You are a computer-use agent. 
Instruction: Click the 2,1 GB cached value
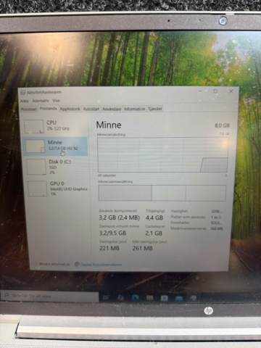[154, 233]
